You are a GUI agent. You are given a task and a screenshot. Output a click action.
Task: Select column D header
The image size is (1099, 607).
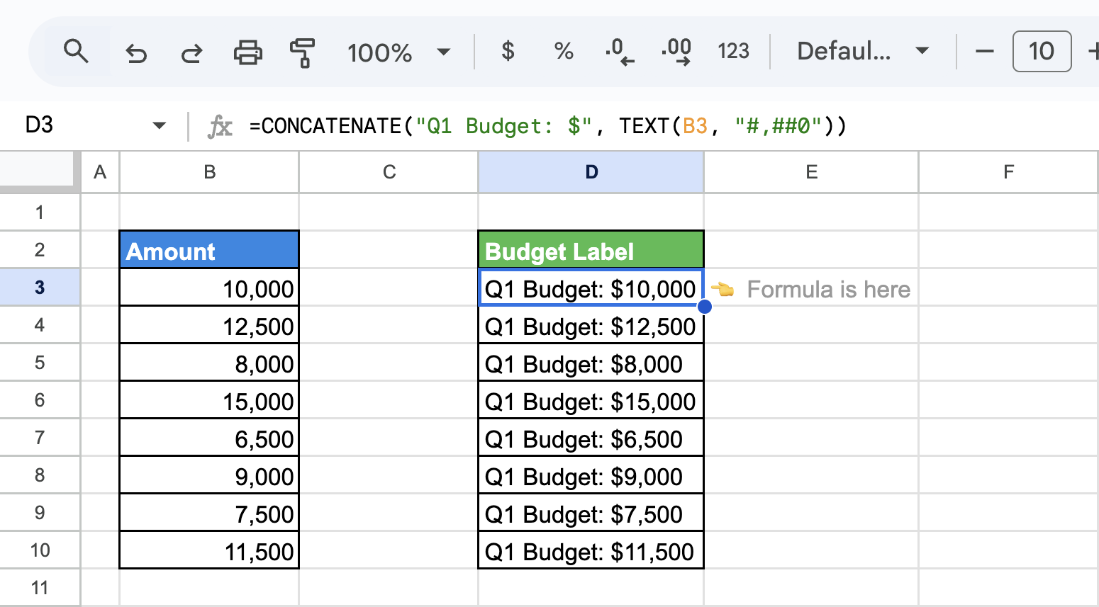click(591, 172)
